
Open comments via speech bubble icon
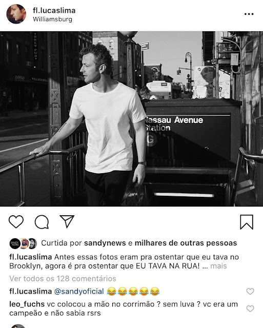point(42,222)
